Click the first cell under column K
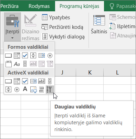The width and height of the screenshot is (136, 139). (x=90, y=81)
